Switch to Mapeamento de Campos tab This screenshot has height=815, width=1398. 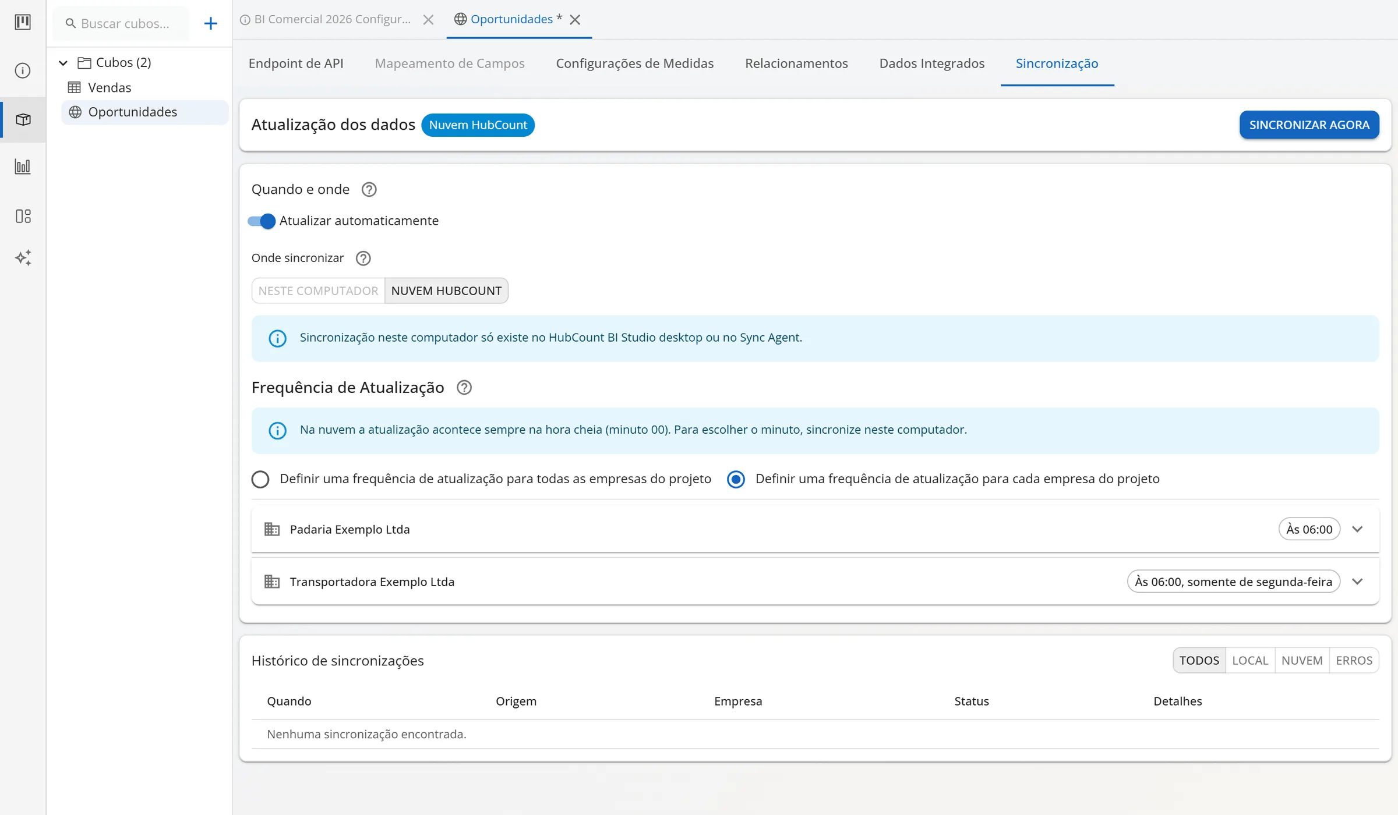coord(450,63)
